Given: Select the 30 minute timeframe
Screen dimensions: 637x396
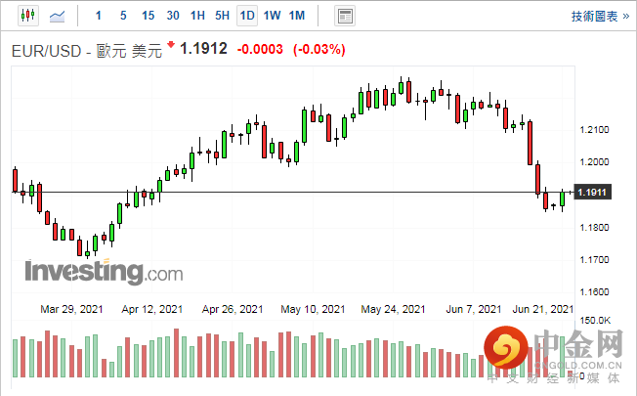Looking at the screenshot, I should click(173, 16).
